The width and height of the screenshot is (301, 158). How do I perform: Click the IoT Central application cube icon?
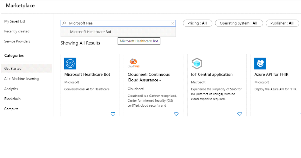click(197, 64)
